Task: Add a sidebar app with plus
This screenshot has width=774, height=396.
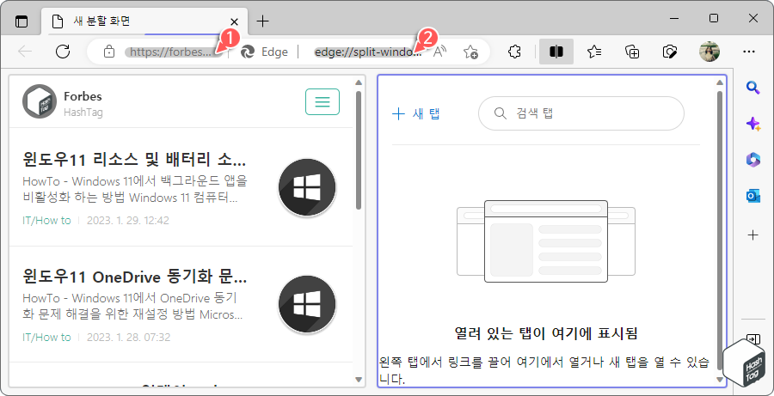Action: click(752, 235)
